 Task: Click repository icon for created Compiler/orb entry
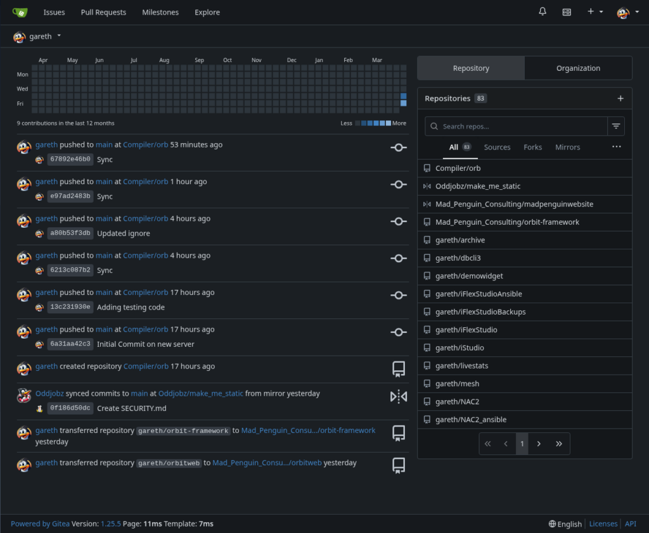399,369
